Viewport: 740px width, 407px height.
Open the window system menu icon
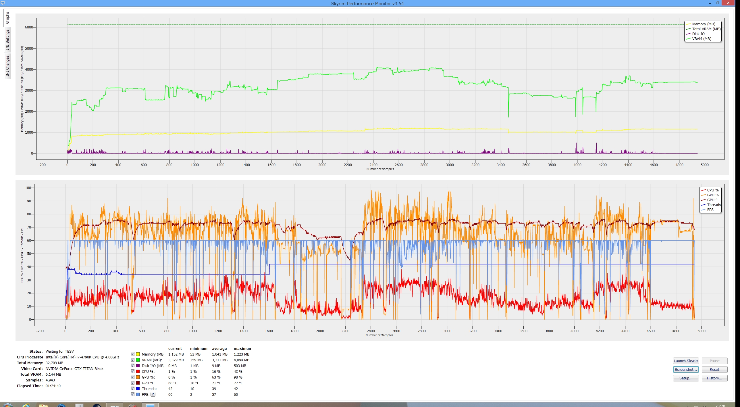3,3
